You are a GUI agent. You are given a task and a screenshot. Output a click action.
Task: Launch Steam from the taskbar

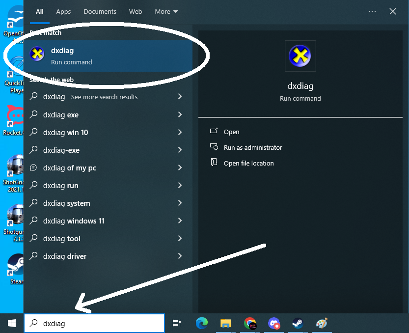click(298, 323)
